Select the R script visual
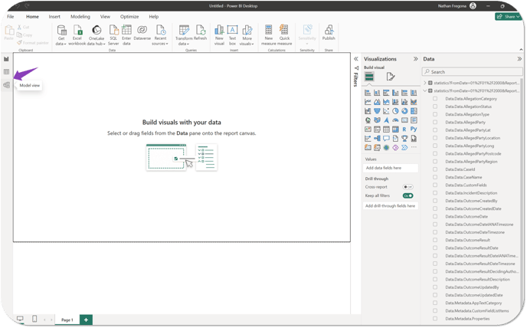The height and width of the screenshot is (328, 527). (404, 130)
